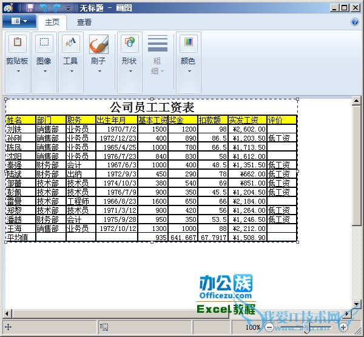Click the Undo arrow icon
The height and width of the screenshot is (337, 364).
tap(44, 8)
